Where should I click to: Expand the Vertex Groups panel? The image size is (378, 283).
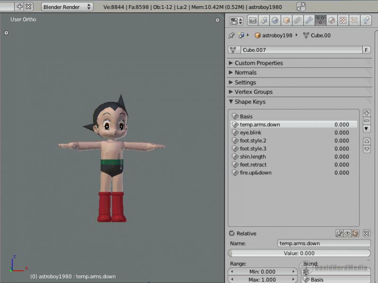[250, 92]
